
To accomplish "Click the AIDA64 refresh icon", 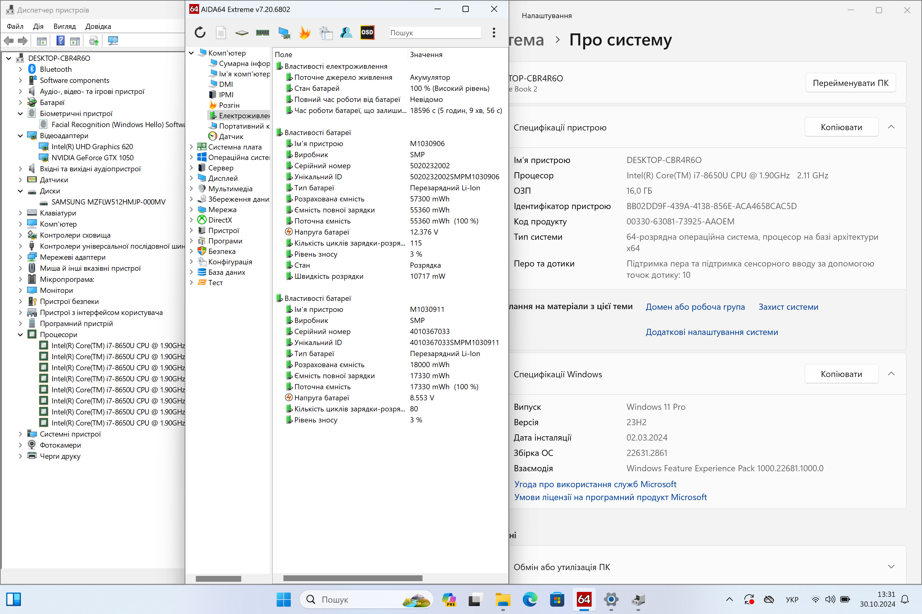I will pos(200,33).
